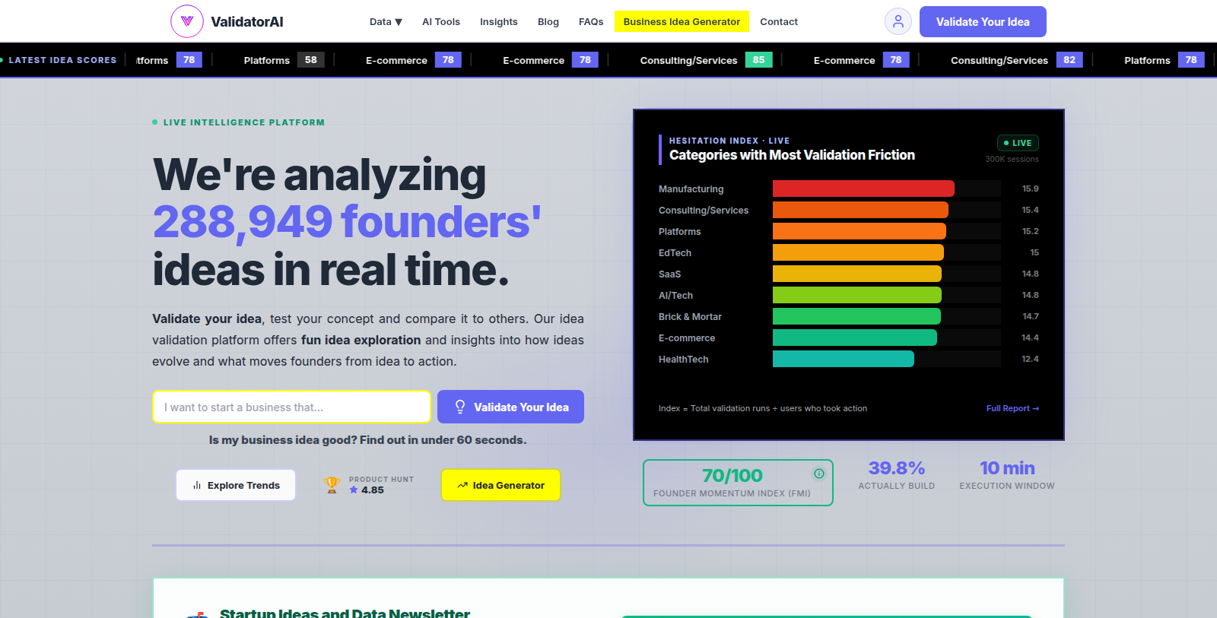Open the FAQs page
Viewport: 1217px width, 618px height.
tap(591, 22)
